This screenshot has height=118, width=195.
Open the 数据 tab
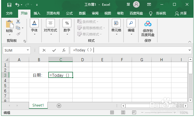click(x=82, y=13)
